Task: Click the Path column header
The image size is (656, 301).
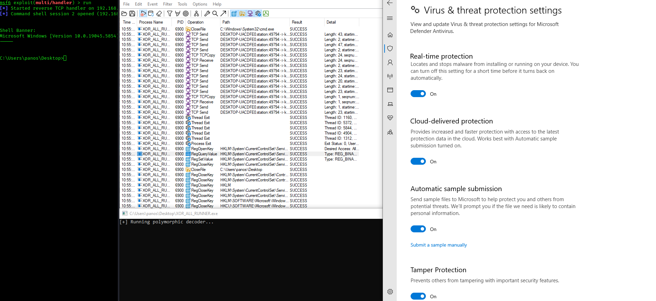Action: coord(254,22)
